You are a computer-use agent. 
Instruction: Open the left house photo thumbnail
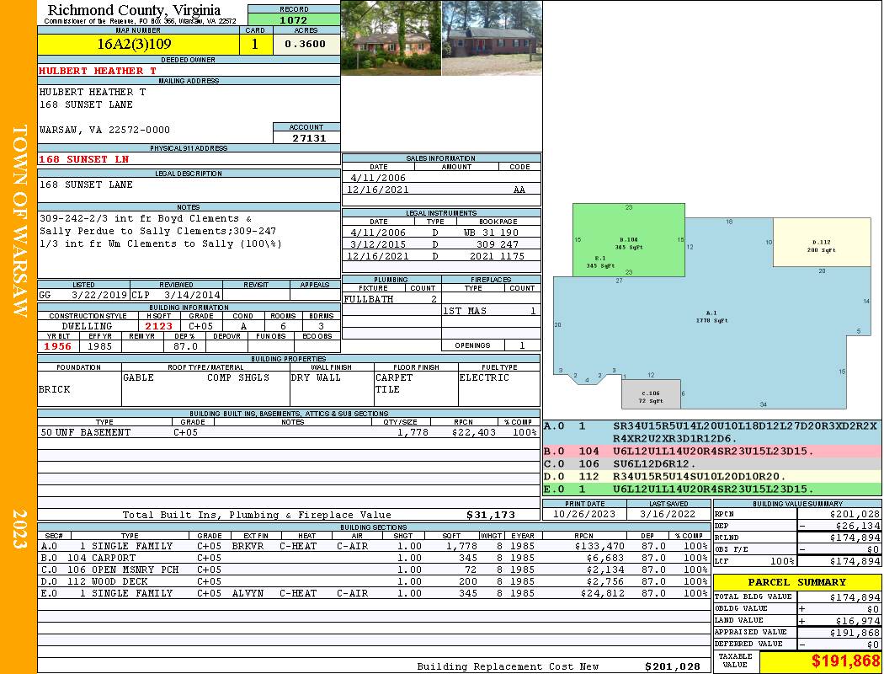click(x=391, y=38)
